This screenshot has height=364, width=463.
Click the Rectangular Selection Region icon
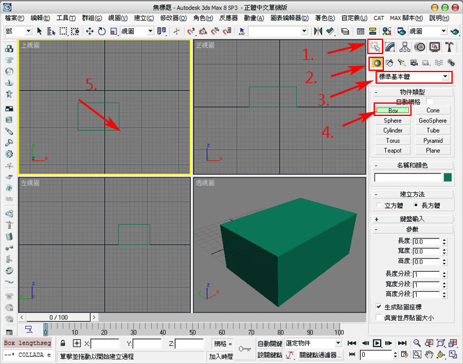pos(63,31)
